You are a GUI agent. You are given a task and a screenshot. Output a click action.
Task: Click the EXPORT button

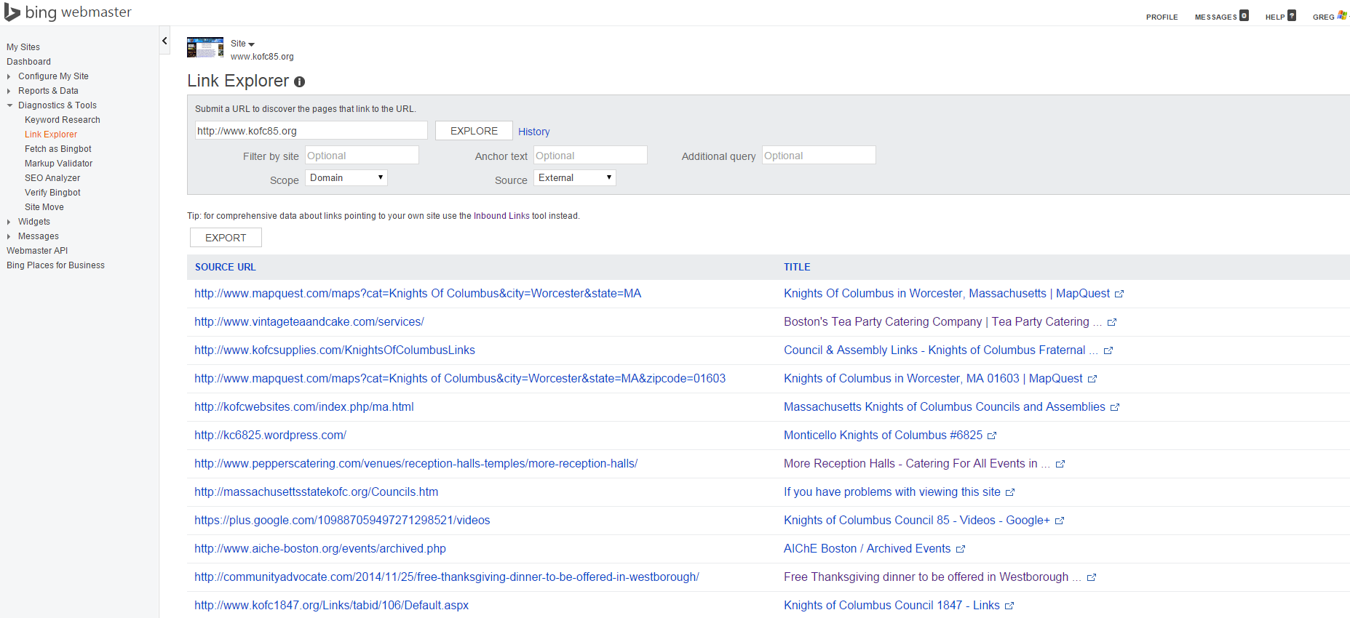pos(226,238)
